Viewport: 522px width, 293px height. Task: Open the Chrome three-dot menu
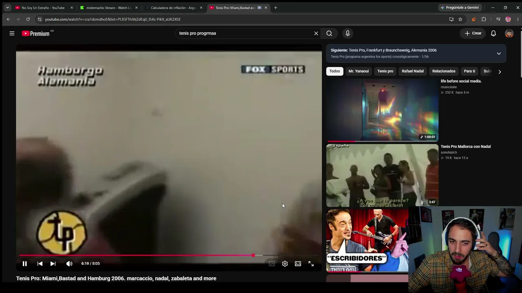coord(518,19)
